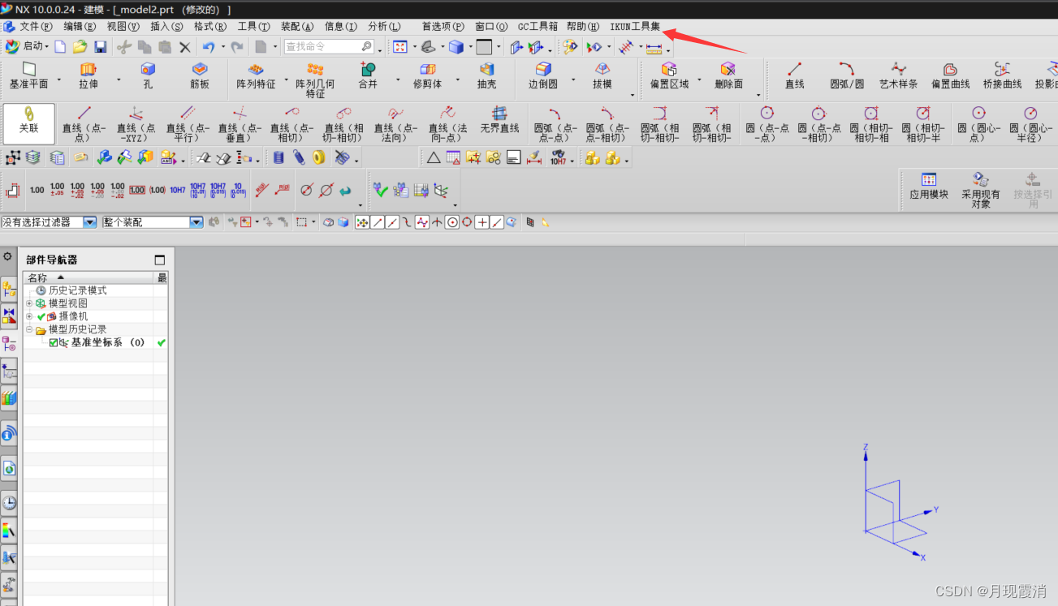1058x606 pixels.
Task: Select the 直线（点-点） tool
Action: [84, 124]
